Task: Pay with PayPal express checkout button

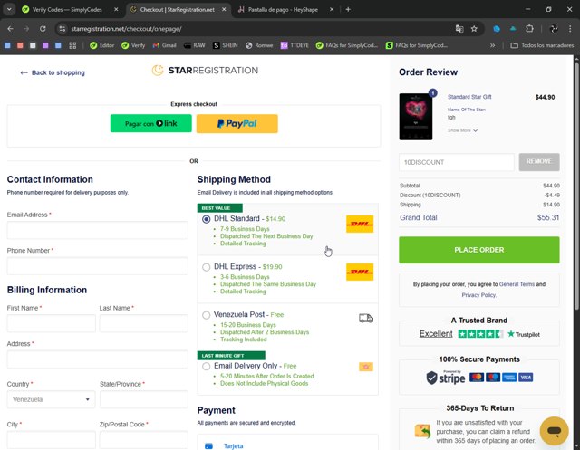Action: (237, 123)
